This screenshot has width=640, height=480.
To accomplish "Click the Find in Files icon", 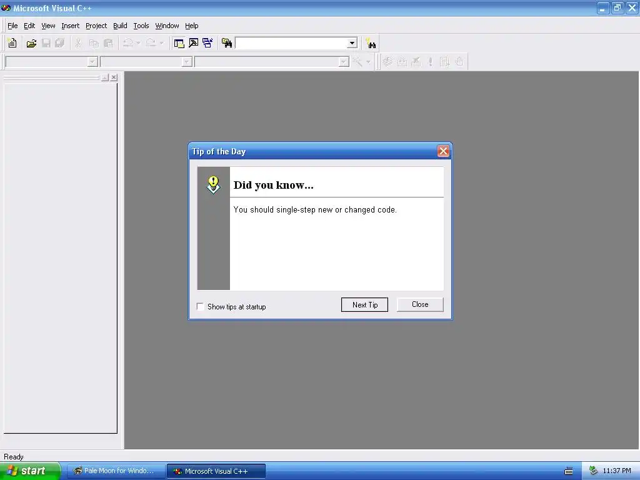I will pyautogui.click(x=227, y=43).
